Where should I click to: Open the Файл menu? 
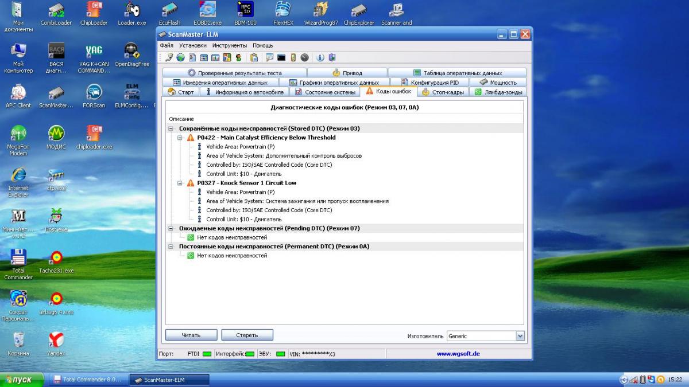167,45
